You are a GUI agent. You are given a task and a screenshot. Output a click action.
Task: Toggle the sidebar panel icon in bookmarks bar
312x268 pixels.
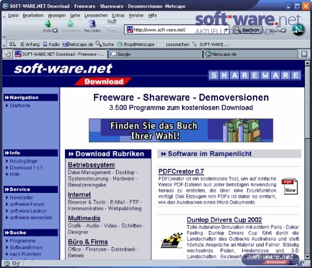[12, 44]
